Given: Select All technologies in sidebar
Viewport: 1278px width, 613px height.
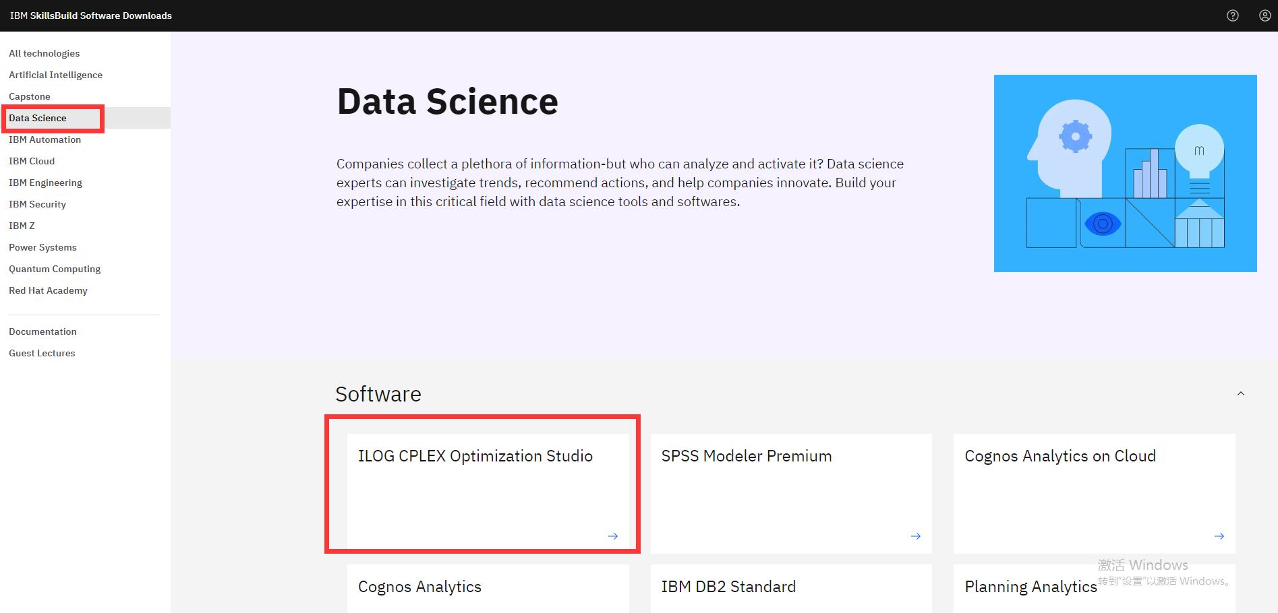Looking at the screenshot, I should click(45, 53).
